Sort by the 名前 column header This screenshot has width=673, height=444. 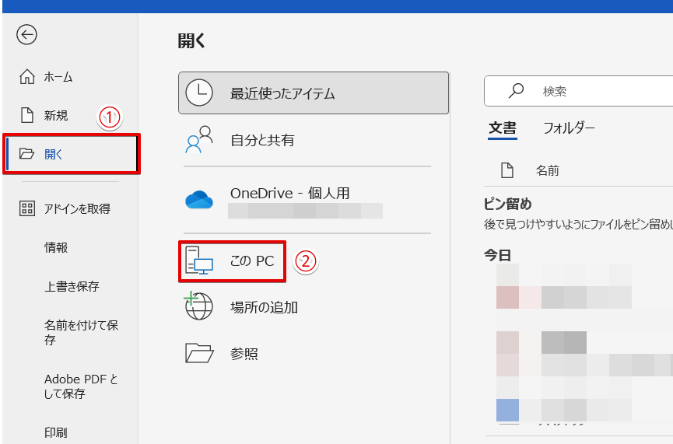coord(547,170)
